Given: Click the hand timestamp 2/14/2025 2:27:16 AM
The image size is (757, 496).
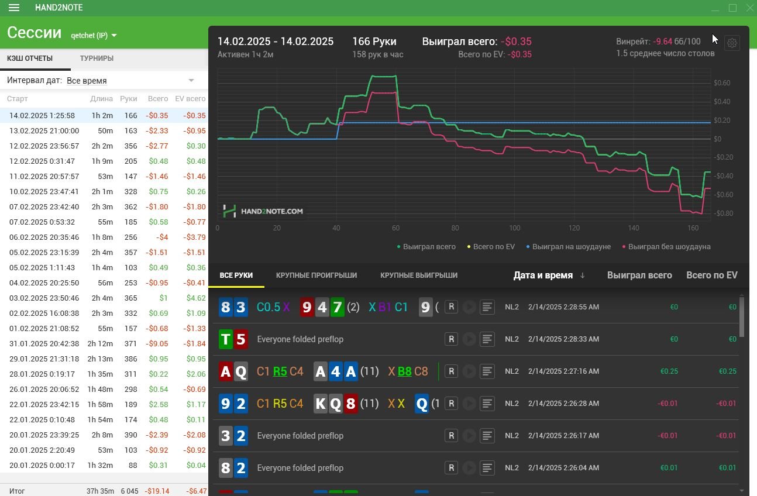Looking at the screenshot, I should point(563,371).
